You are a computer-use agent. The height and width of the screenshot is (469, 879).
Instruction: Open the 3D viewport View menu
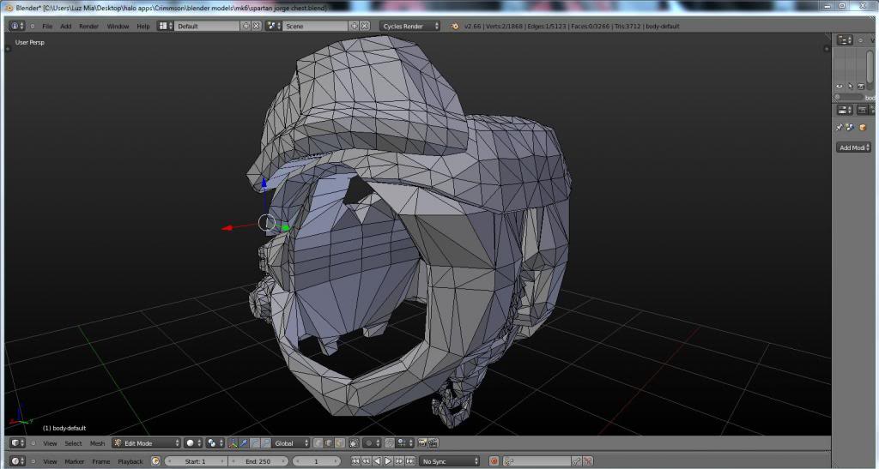pyautogui.click(x=50, y=443)
